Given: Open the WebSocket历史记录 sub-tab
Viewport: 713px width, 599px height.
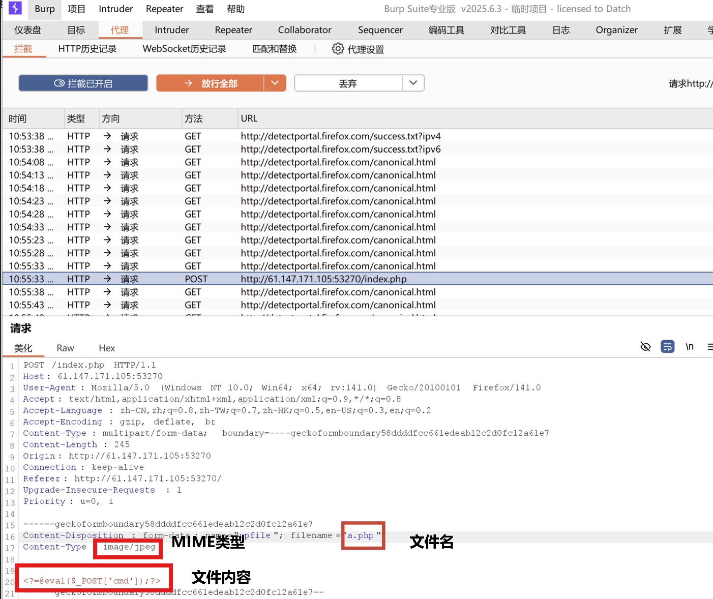Looking at the screenshot, I should (x=184, y=49).
